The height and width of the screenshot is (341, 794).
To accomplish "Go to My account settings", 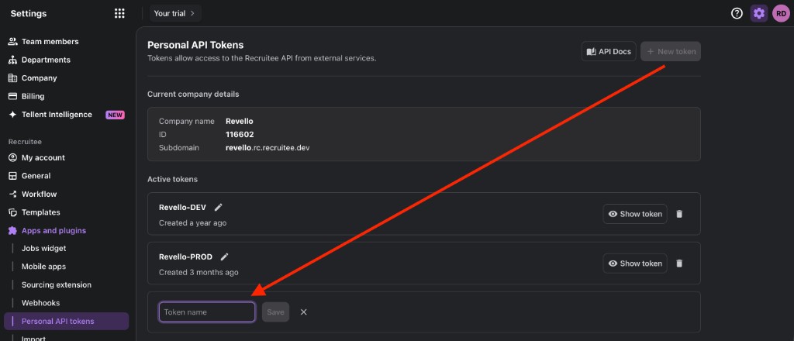I will tap(43, 158).
